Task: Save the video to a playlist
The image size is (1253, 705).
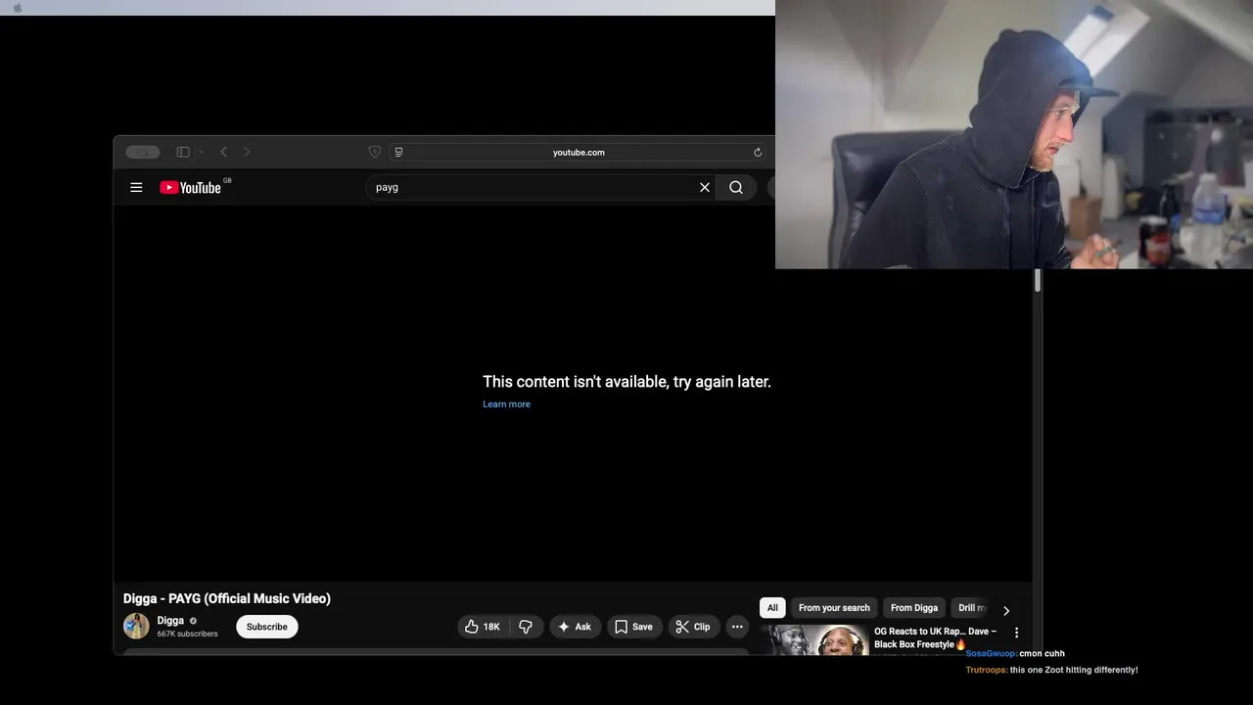Action: 633,627
